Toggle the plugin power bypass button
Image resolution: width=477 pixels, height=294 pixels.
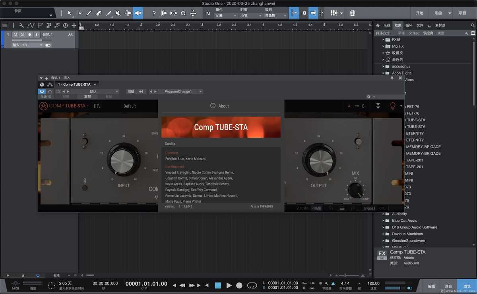42,92
